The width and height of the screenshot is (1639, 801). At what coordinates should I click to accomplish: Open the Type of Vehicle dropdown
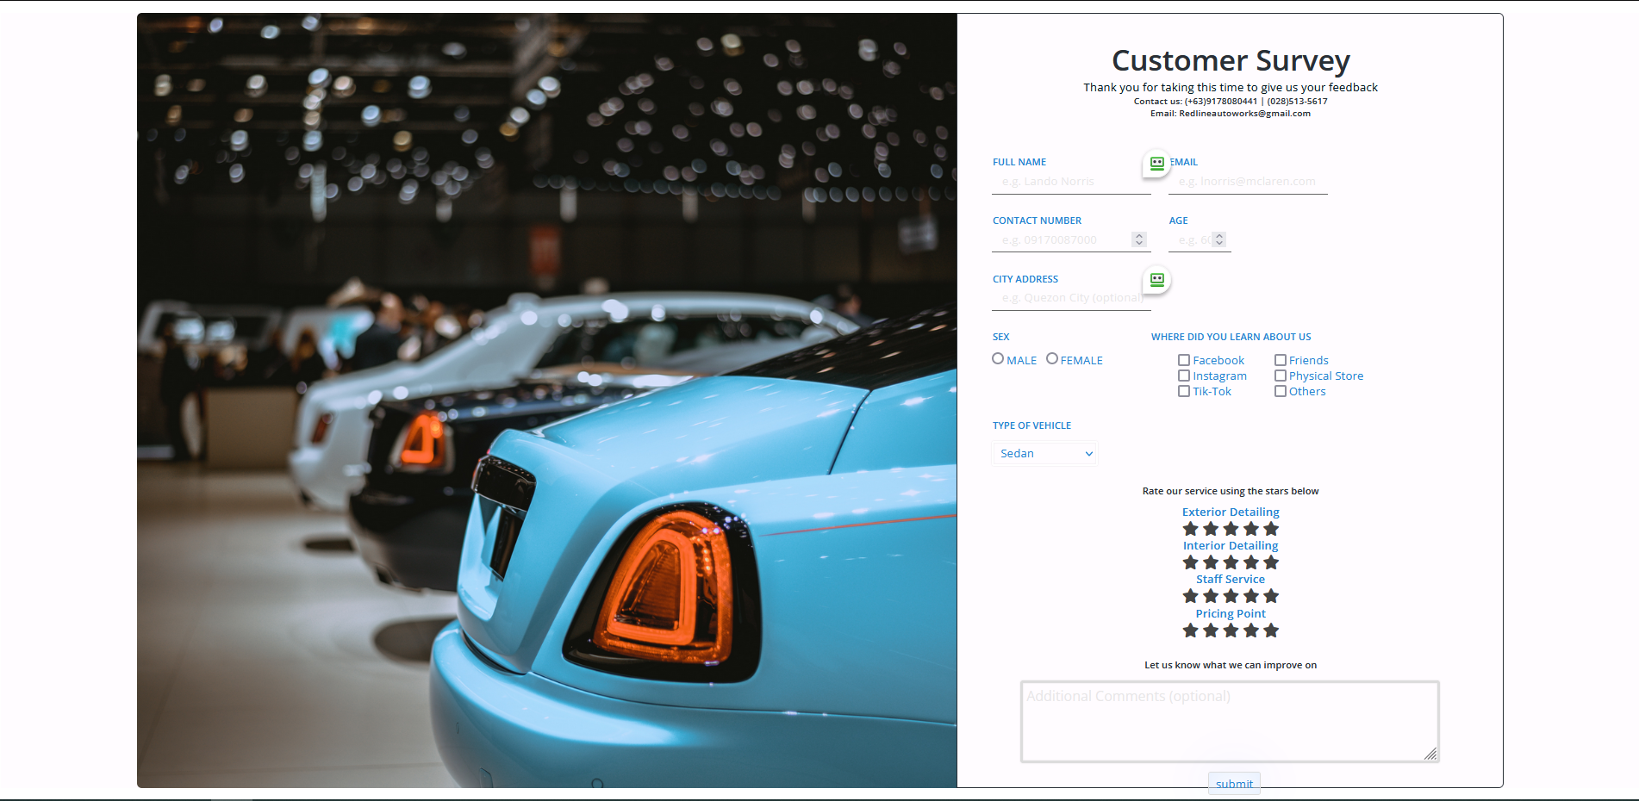1045,453
